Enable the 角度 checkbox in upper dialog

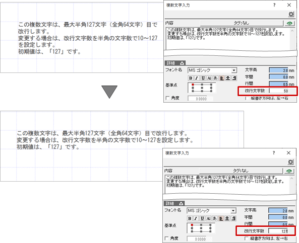(167, 98)
